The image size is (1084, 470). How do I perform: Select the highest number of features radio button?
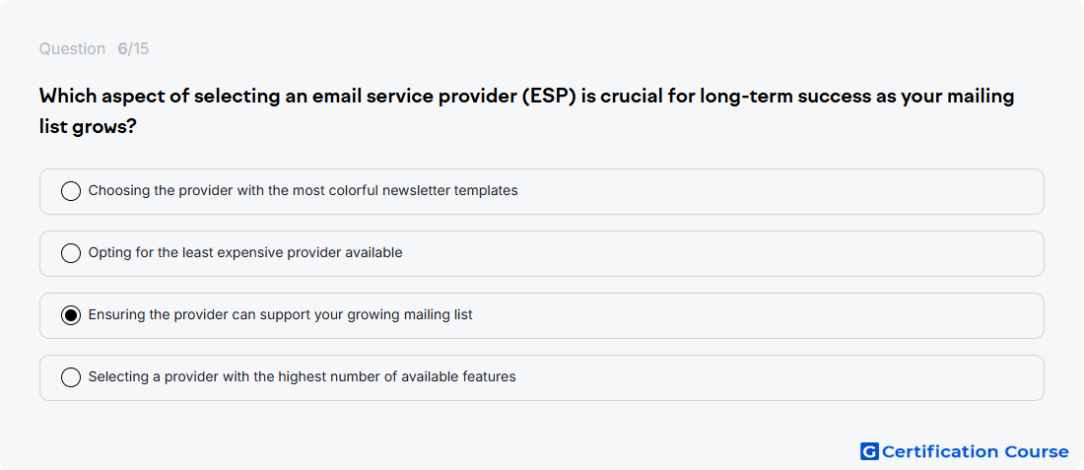[71, 377]
